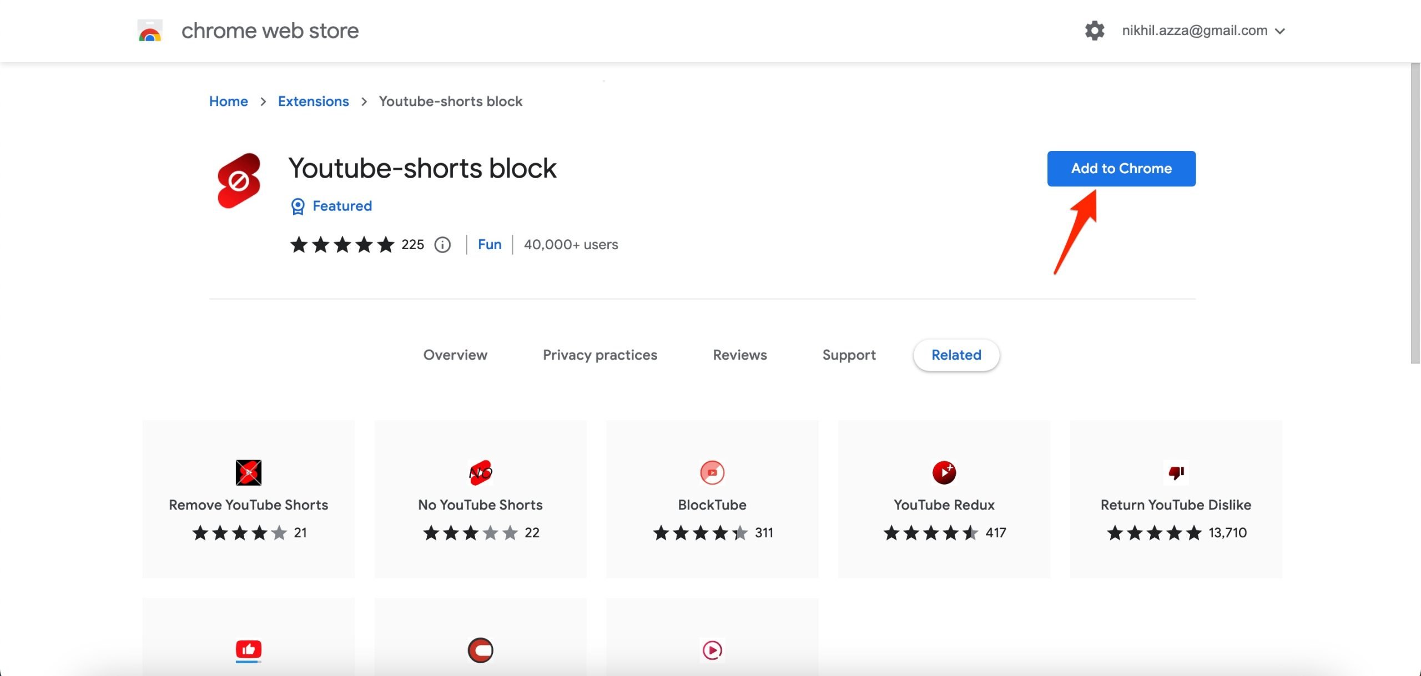Expand the ratings info tooltip
The width and height of the screenshot is (1421, 676).
[441, 244]
